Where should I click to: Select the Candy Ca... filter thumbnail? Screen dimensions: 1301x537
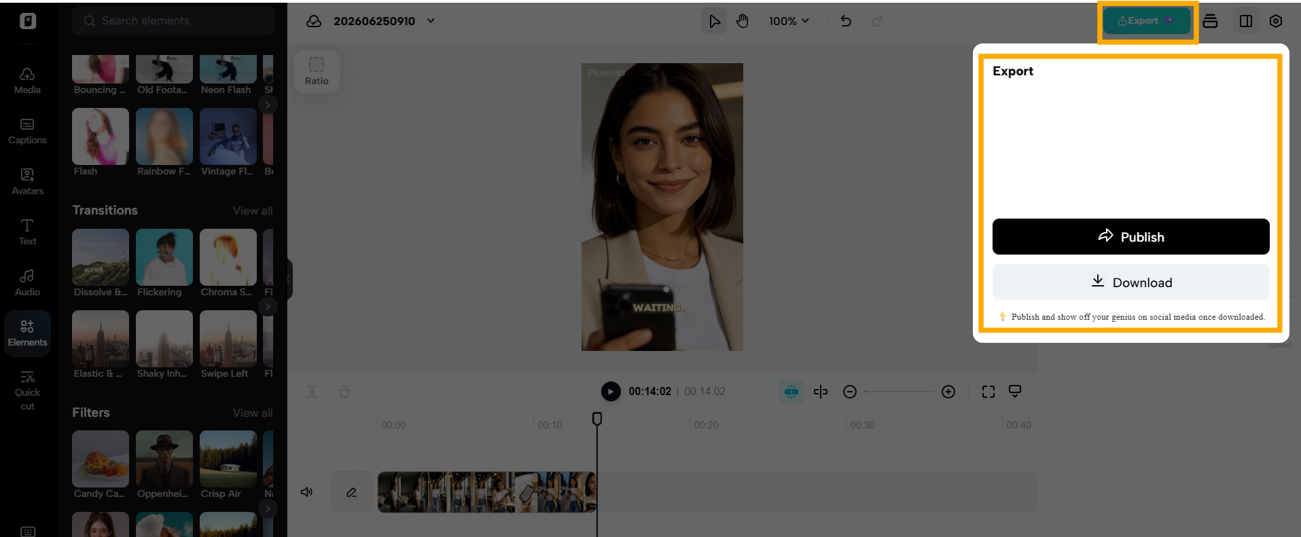(x=101, y=459)
